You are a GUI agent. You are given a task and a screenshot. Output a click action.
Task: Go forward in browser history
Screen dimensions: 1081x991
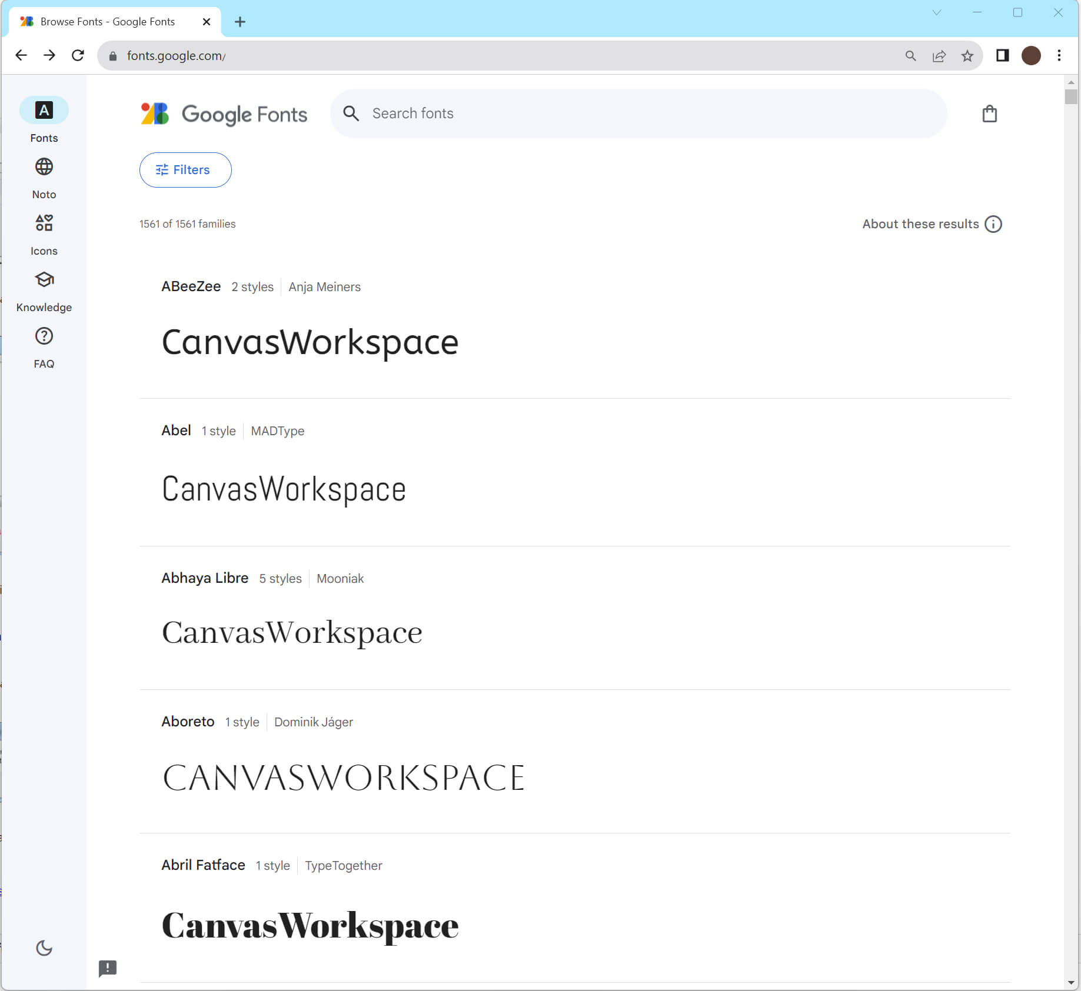tap(49, 55)
